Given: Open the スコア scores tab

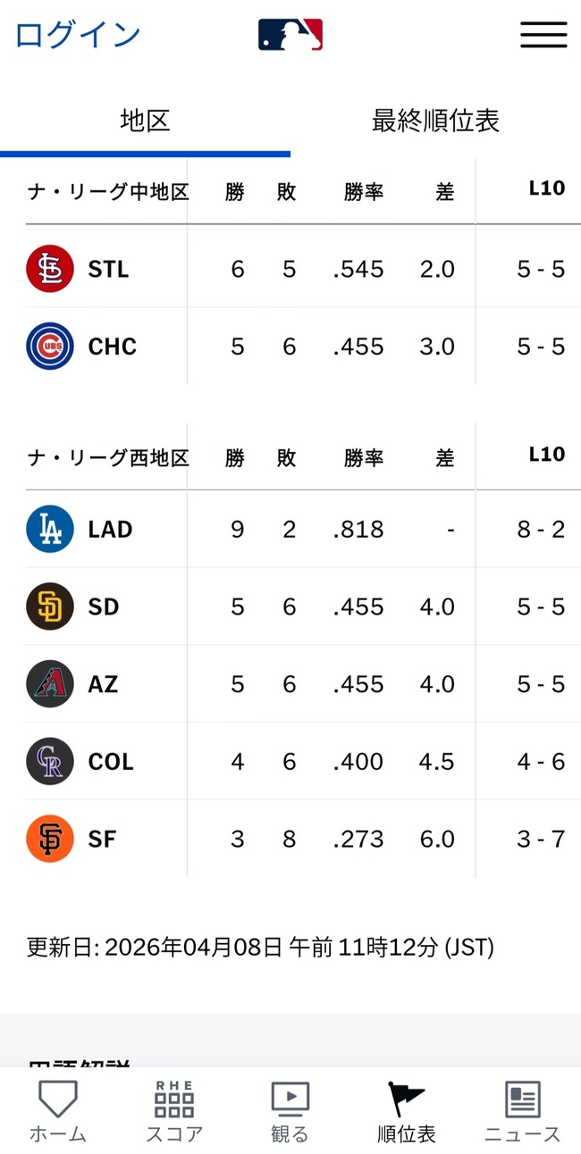Looking at the screenshot, I should point(174,1111).
